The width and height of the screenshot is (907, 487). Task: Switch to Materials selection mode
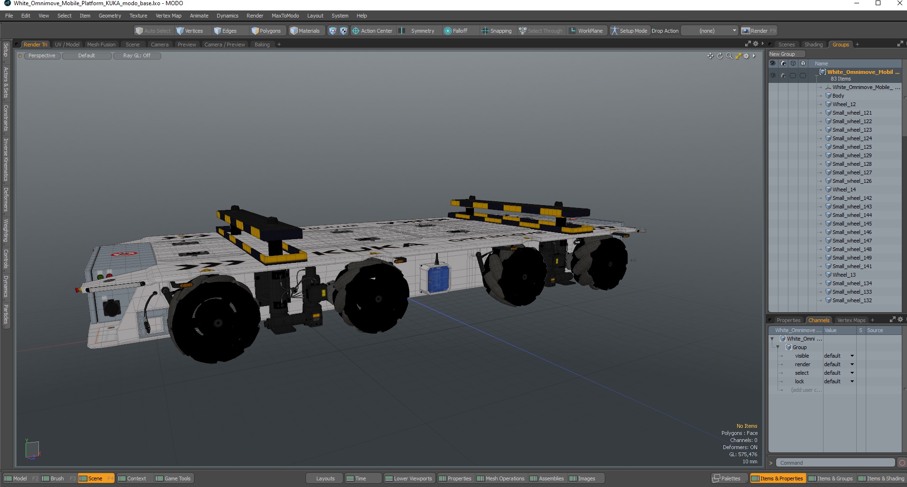(x=305, y=31)
